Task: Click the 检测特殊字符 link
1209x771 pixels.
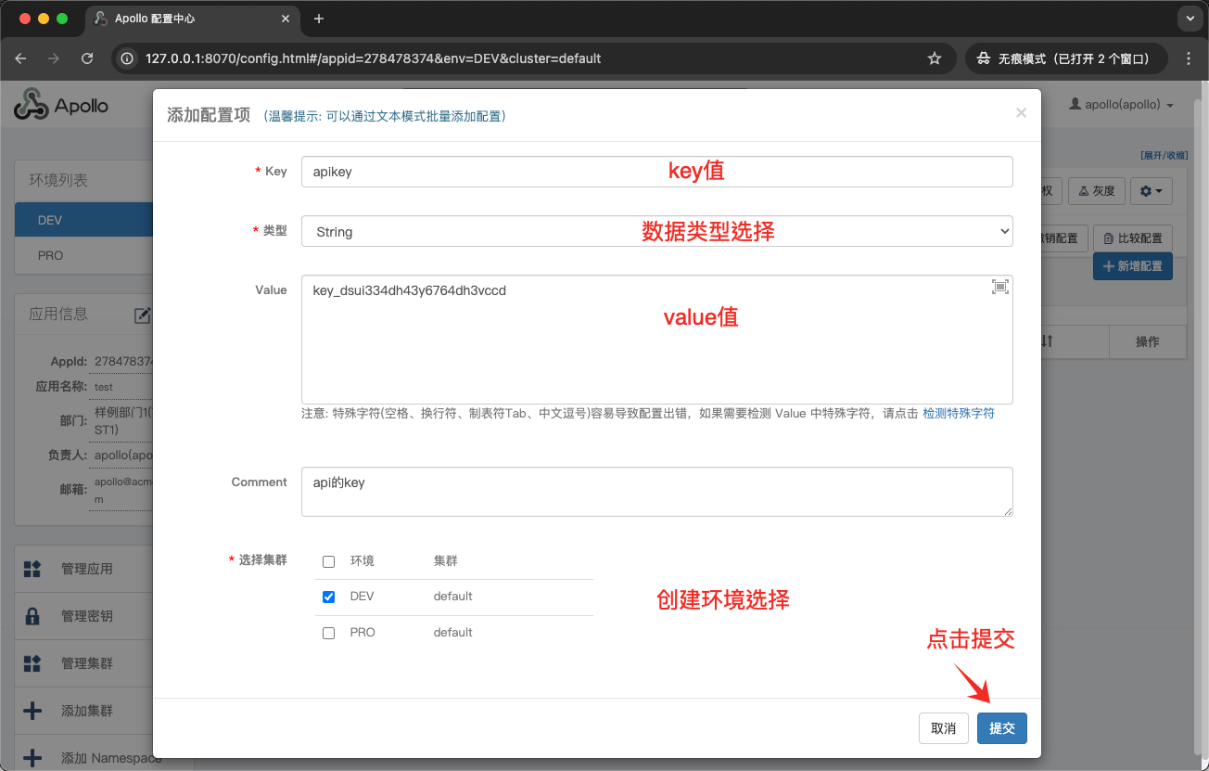Action: tap(958, 414)
